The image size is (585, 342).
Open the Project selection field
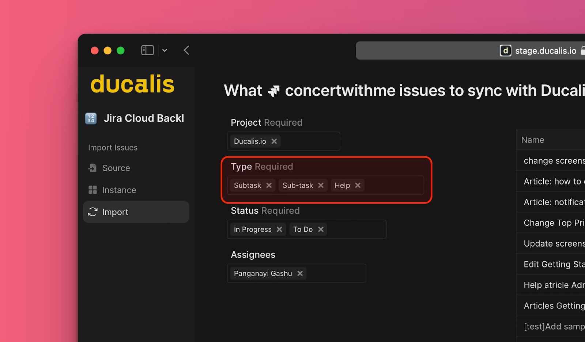[283, 141]
